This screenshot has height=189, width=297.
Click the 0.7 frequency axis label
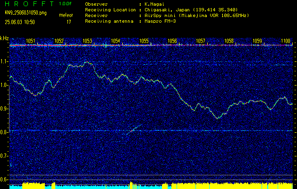pyautogui.click(x=4, y=156)
